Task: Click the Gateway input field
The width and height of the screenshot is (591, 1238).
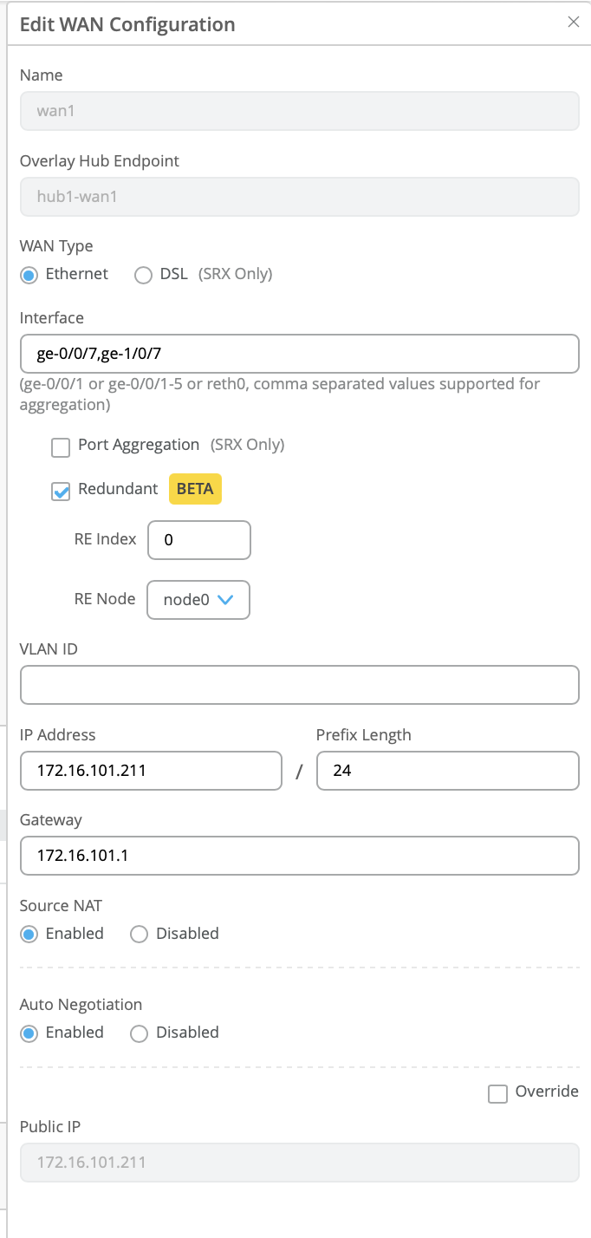Action: tap(299, 856)
